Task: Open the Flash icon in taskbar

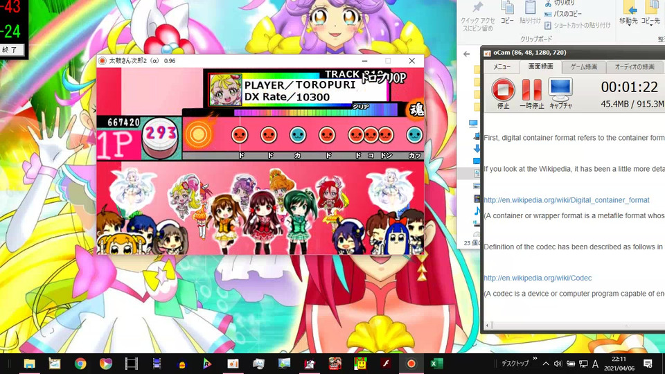Action: [386, 364]
